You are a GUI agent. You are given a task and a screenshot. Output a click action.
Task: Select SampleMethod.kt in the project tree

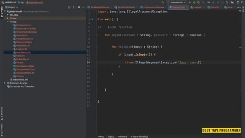(x=25, y=73)
